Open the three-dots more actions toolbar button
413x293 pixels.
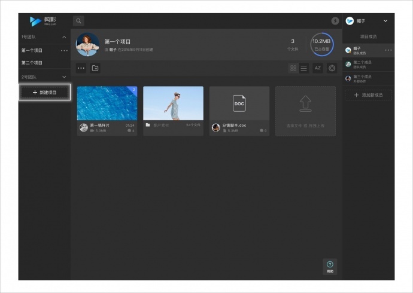tap(81, 68)
